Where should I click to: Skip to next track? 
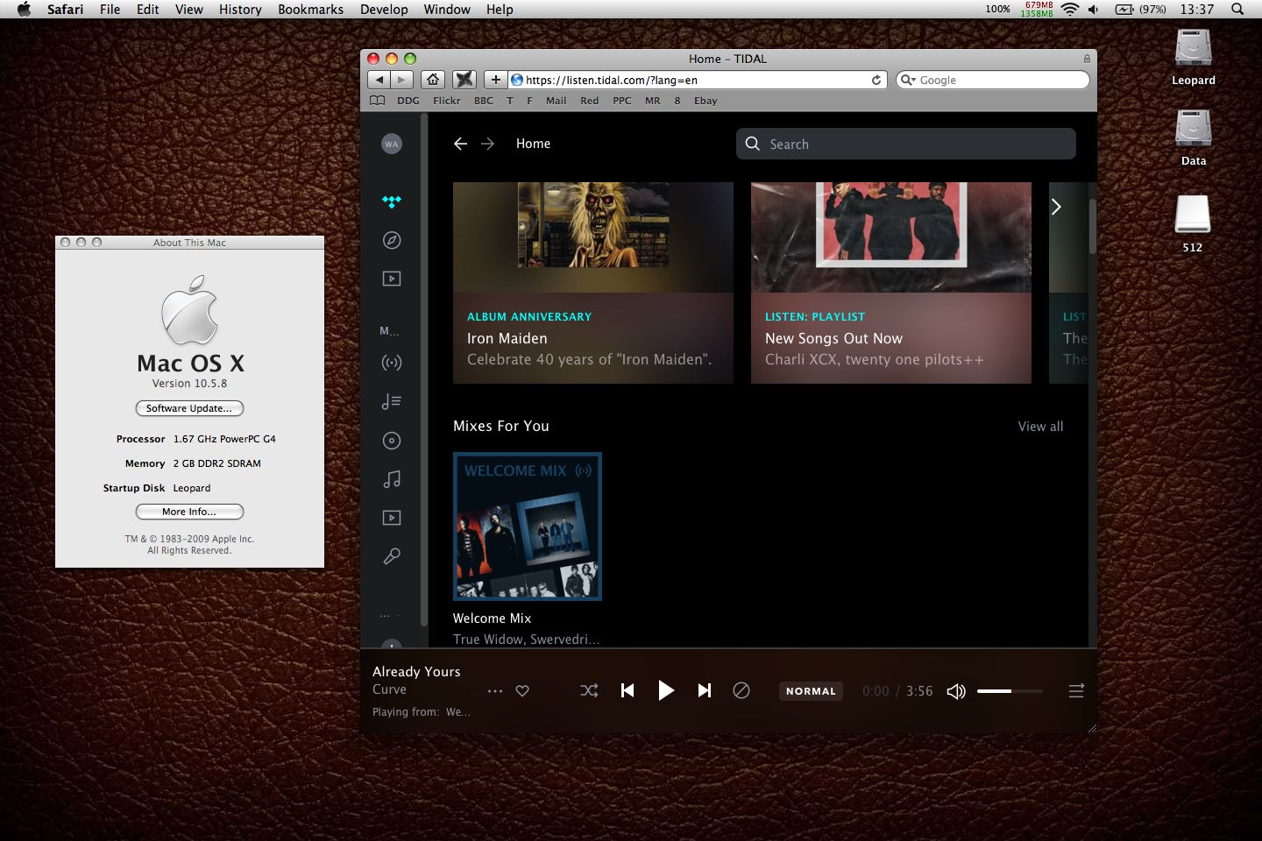[705, 690]
